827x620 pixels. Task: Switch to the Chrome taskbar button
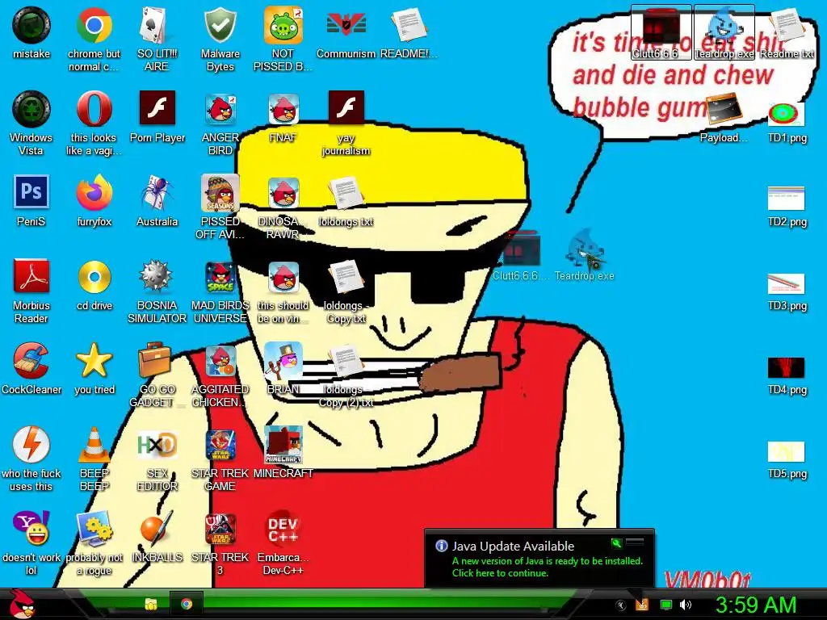[187, 604]
